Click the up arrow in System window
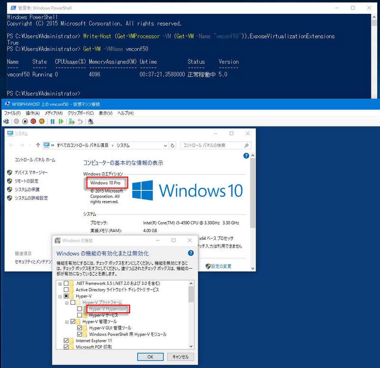 click(38, 145)
